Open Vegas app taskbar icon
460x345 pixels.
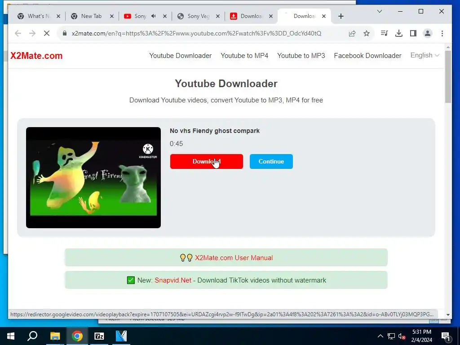(121, 336)
